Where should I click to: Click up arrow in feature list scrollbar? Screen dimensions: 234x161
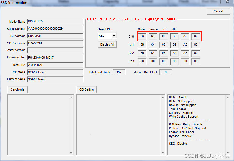tap(228, 97)
